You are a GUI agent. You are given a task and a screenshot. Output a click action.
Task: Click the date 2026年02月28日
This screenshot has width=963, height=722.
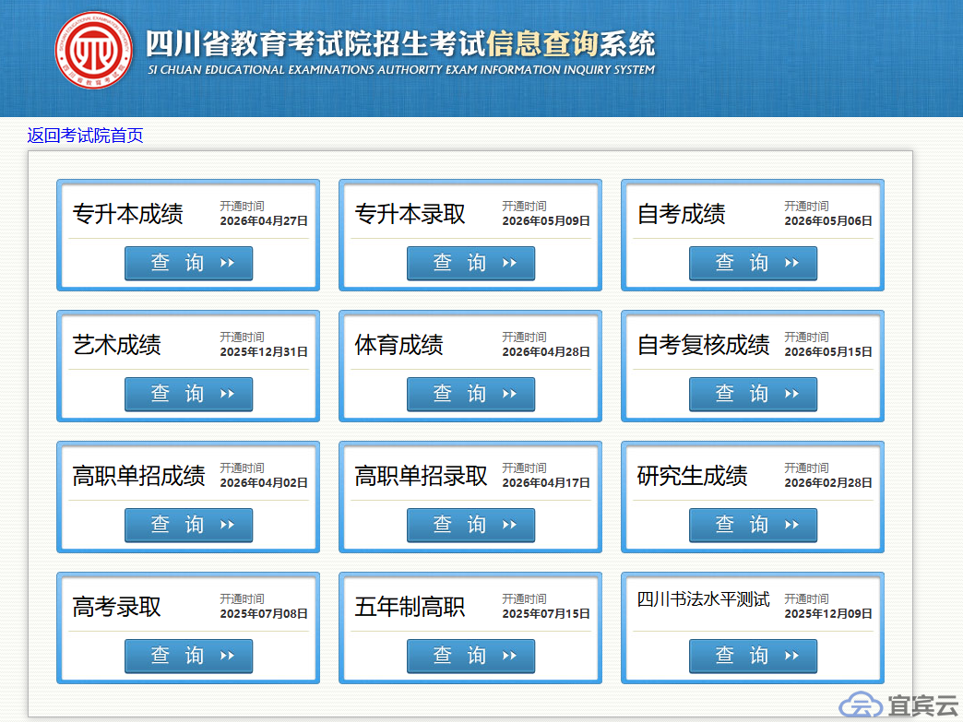(x=828, y=482)
